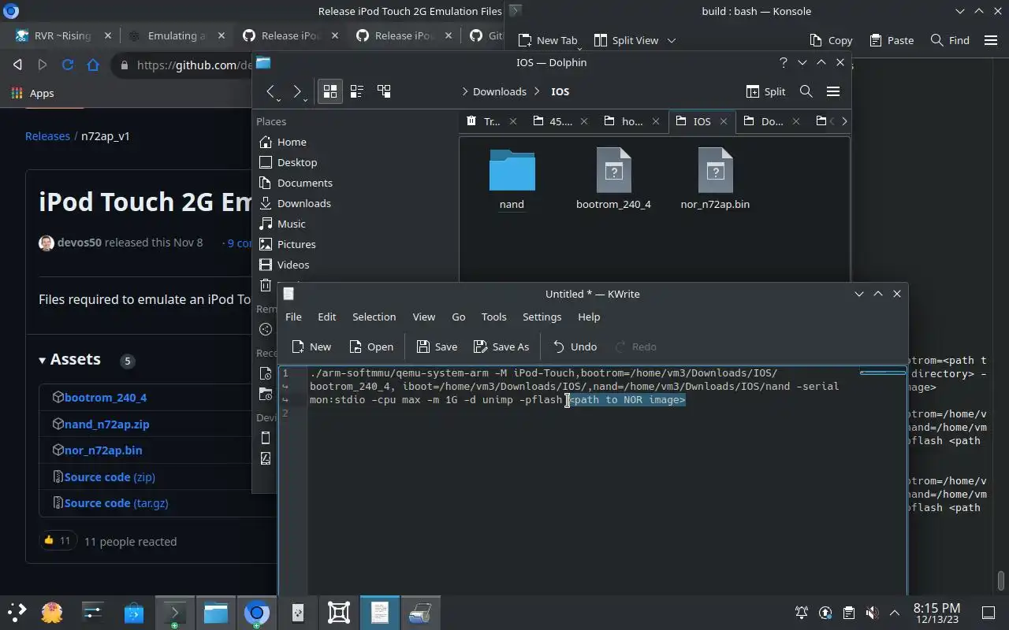Click New in KWrite toolbar
Image resolution: width=1009 pixels, height=630 pixels.
pyautogui.click(x=311, y=346)
